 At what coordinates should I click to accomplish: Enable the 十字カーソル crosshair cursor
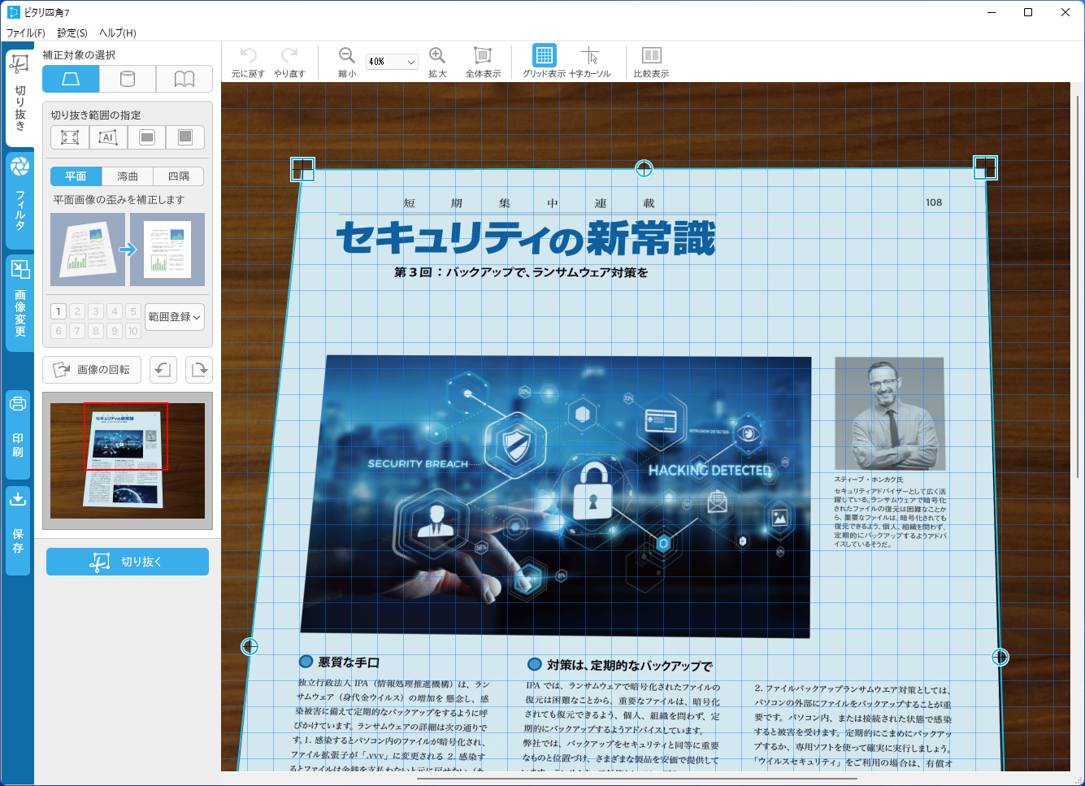click(590, 56)
